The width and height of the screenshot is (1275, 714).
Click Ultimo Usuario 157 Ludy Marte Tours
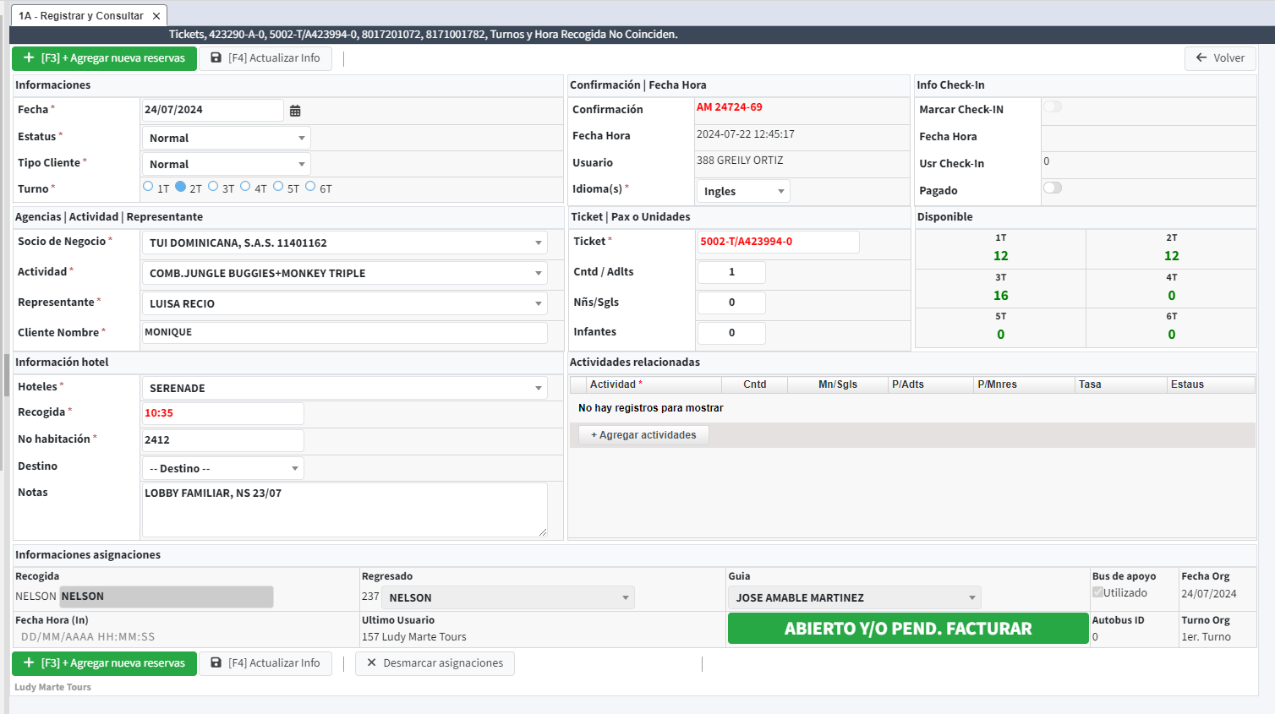pos(414,637)
